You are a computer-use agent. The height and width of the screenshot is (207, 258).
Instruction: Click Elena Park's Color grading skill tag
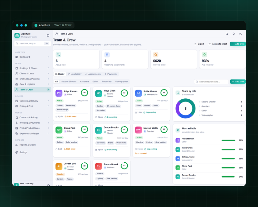point(71,142)
